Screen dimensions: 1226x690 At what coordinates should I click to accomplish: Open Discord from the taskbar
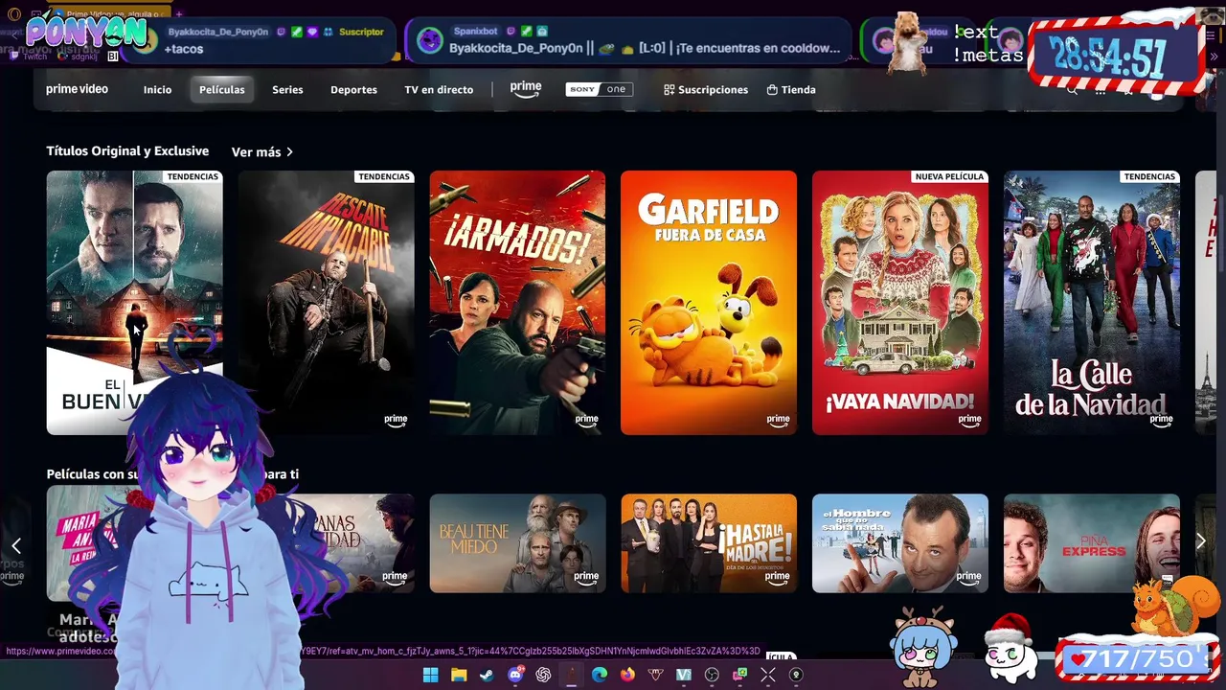(515, 675)
